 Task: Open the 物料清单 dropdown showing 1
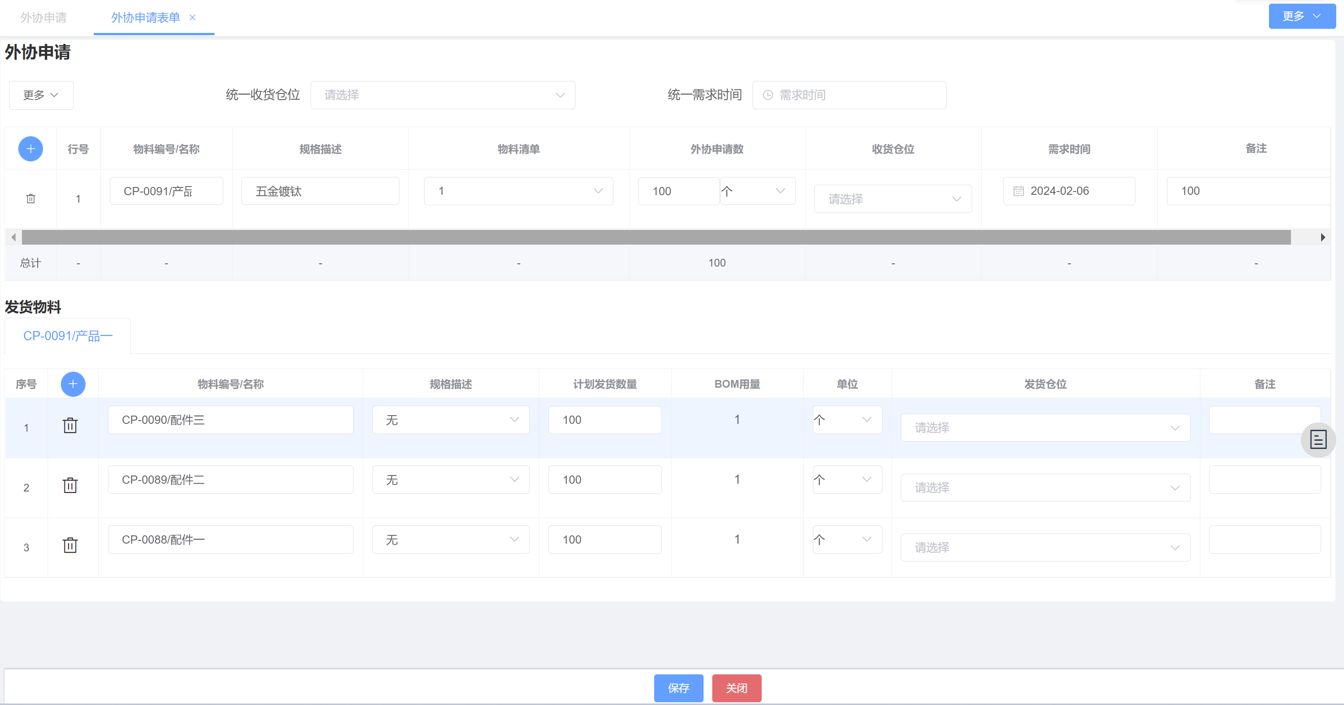point(518,191)
